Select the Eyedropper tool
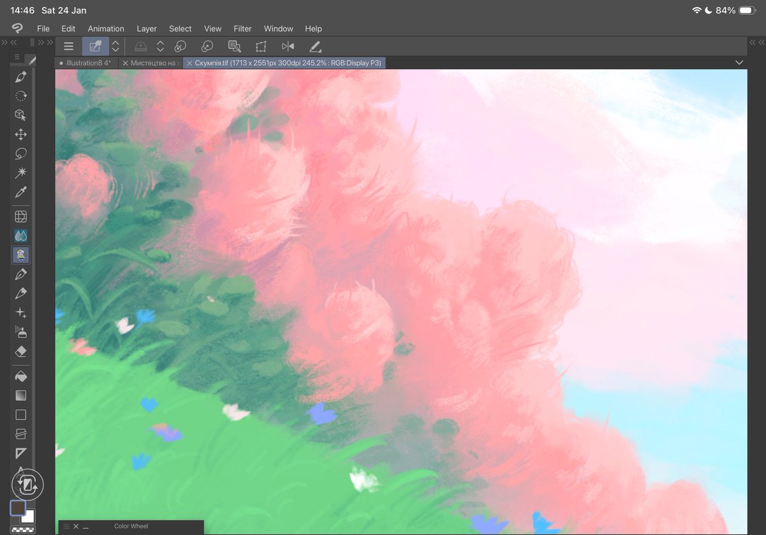 [20, 192]
